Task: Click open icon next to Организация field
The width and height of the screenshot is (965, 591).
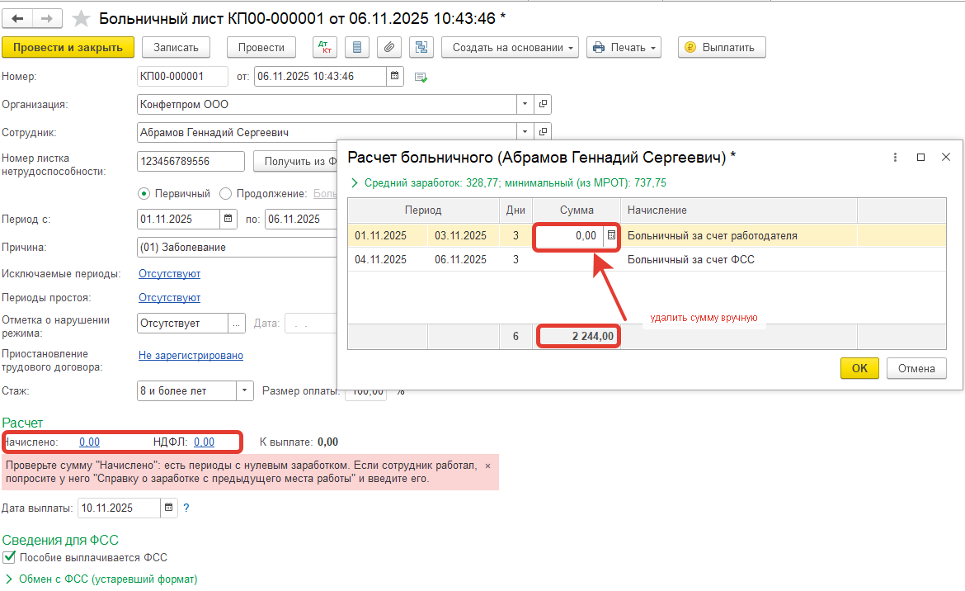Action: click(543, 105)
